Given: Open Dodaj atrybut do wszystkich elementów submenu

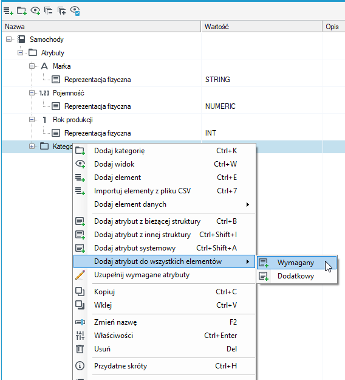Looking at the screenshot, I should pos(165,261).
